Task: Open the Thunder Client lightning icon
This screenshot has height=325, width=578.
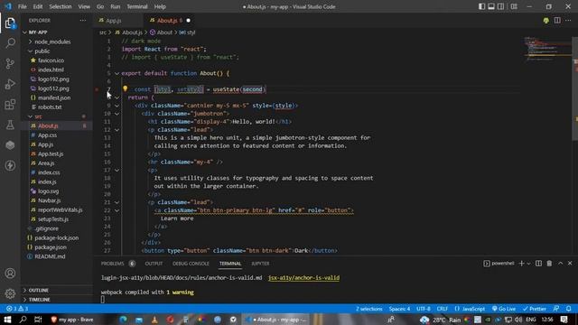Action: 10,165
